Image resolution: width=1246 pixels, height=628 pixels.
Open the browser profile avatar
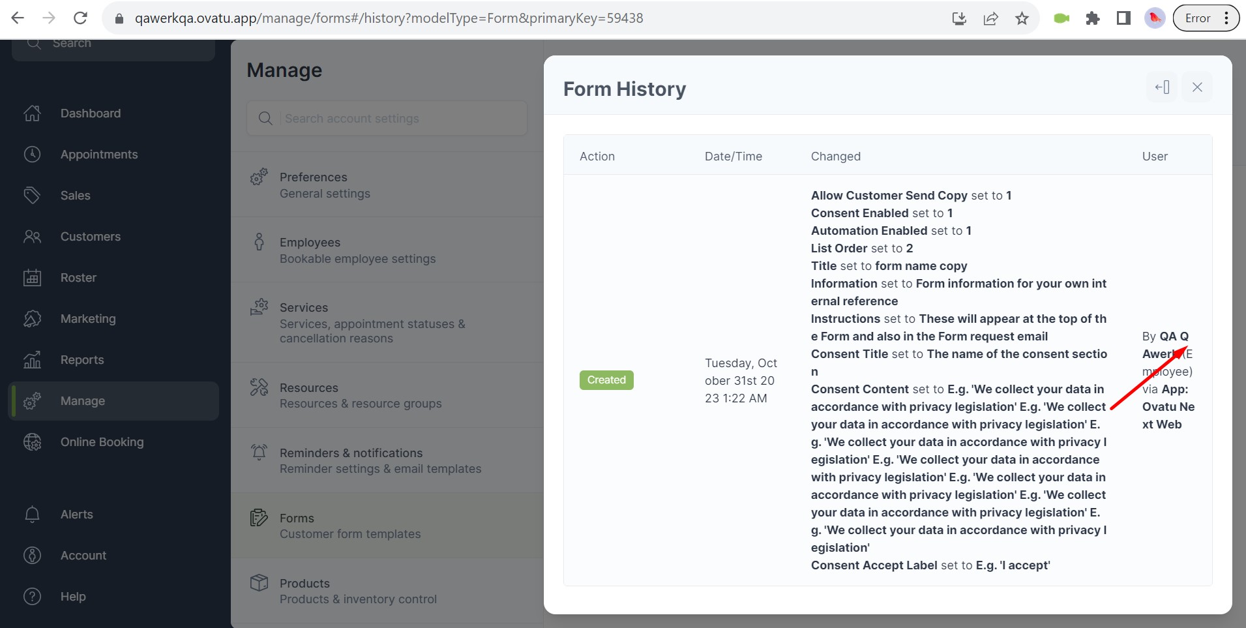click(x=1155, y=18)
